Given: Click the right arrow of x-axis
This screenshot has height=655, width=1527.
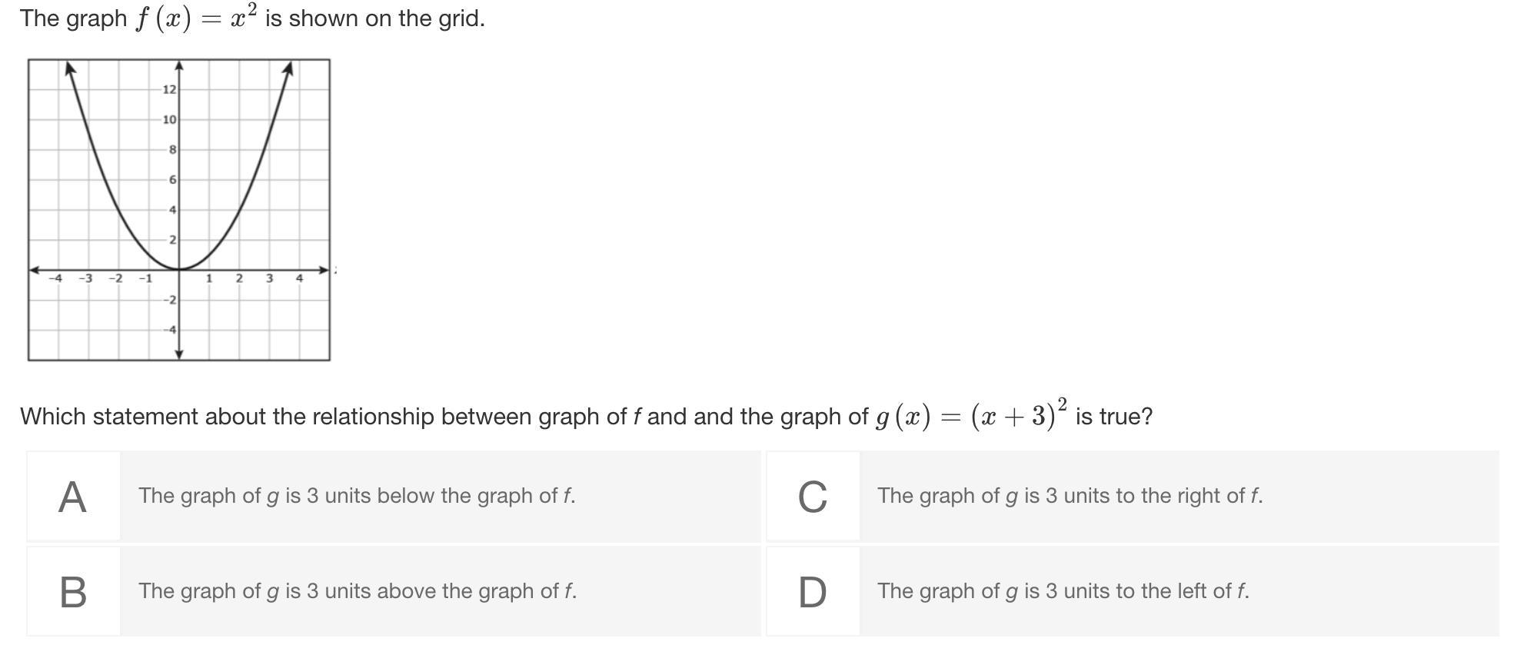Looking at the screenshot, I should pos(324,270).
